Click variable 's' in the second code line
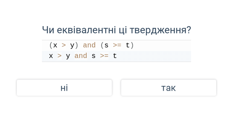 tap(93, 56)
